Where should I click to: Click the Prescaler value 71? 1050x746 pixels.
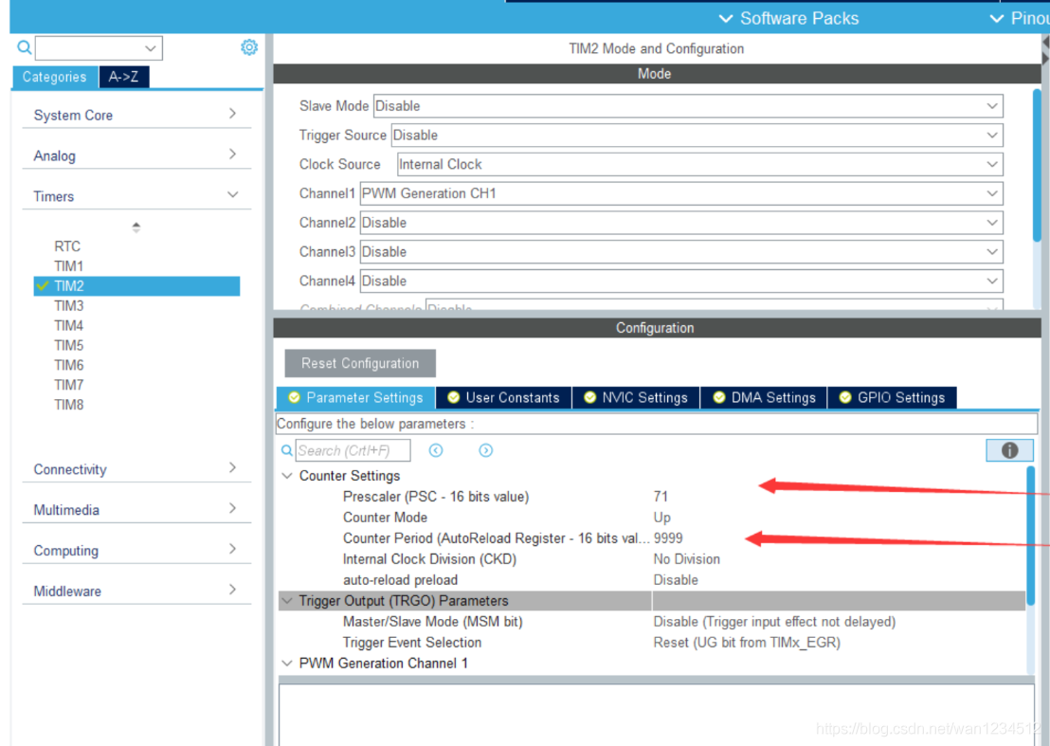click(x=661, y=496)
